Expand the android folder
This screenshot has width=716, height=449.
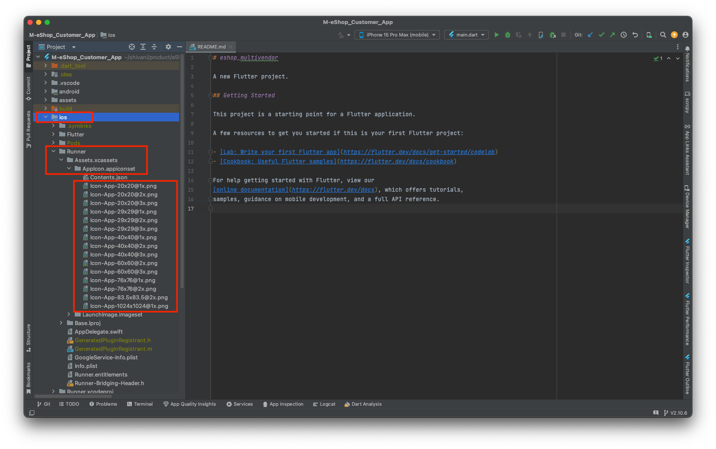(x=46, y=91)
